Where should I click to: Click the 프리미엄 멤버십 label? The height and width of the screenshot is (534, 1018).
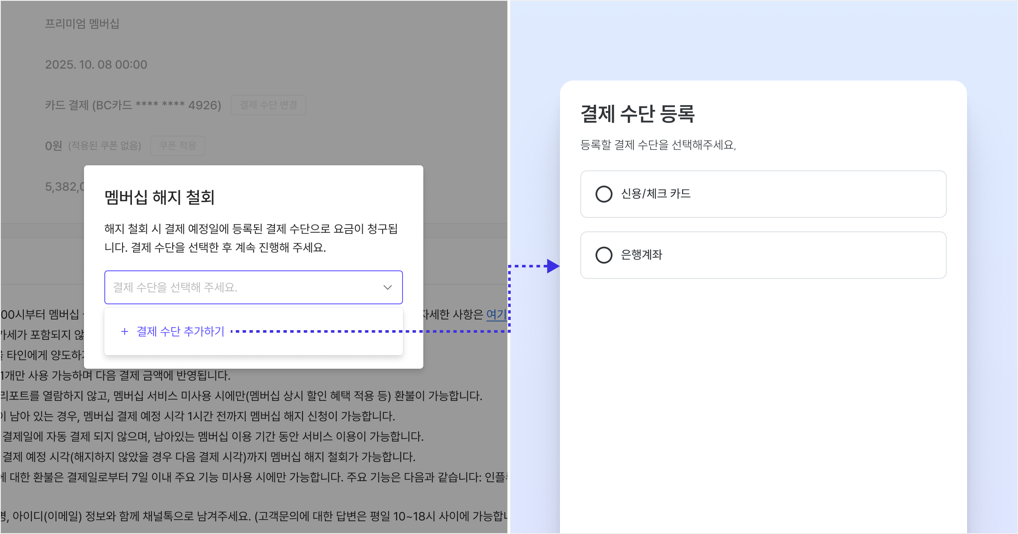[x=82, y=24]
